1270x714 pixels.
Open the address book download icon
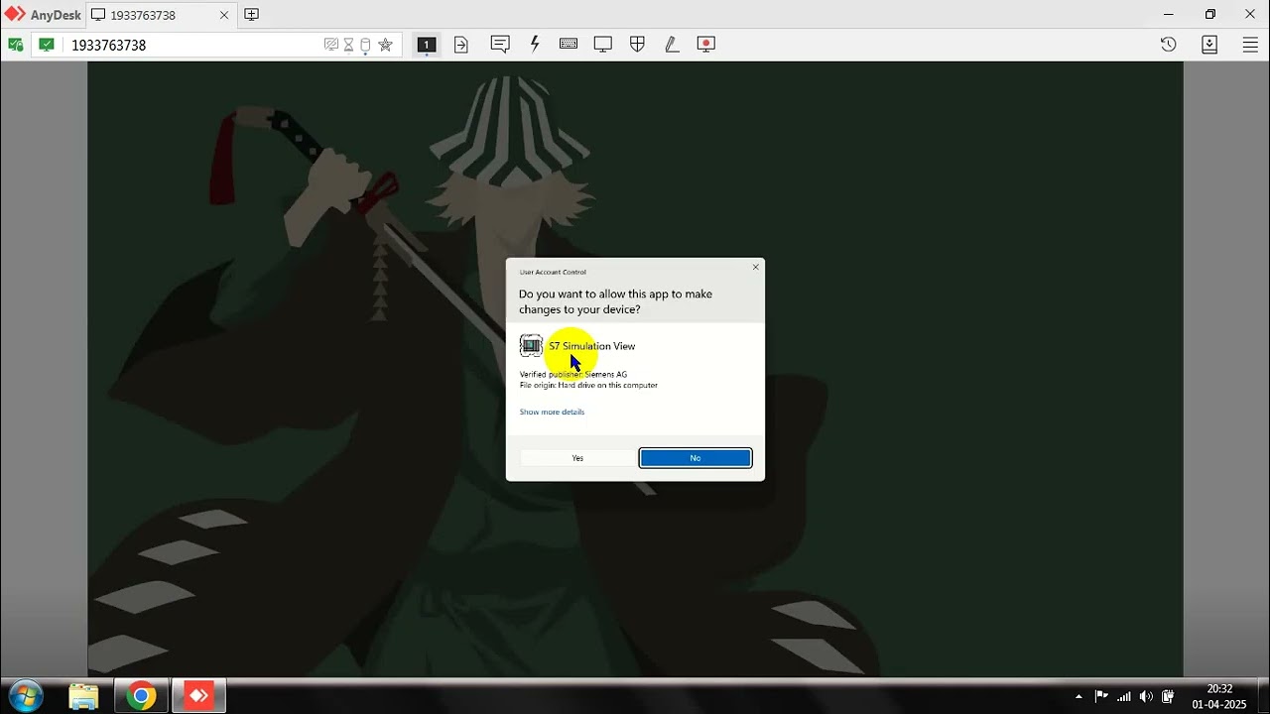click(1209, 45)
